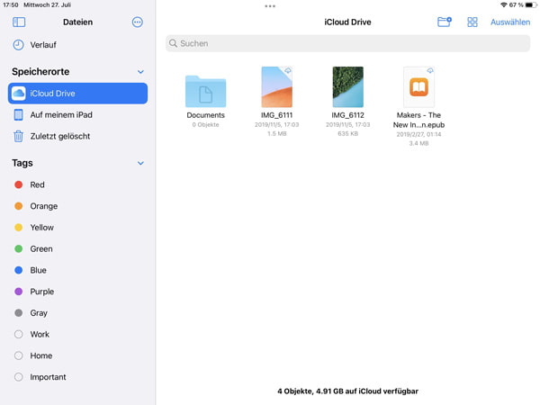540x405 pixels.
Task: Open the multitasking three-dot menu
Action: (x=270, y=6)
